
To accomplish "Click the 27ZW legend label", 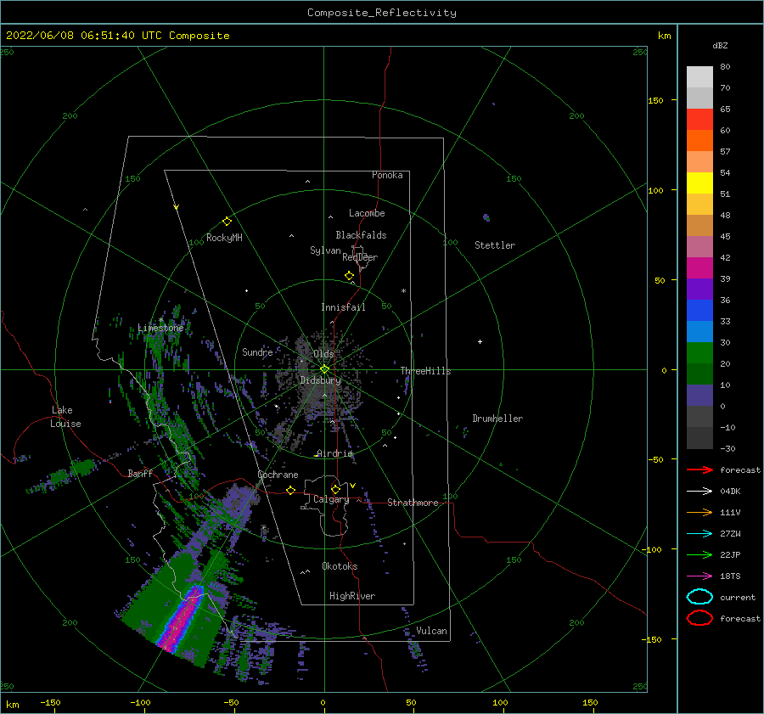I will tap(730, 534).
